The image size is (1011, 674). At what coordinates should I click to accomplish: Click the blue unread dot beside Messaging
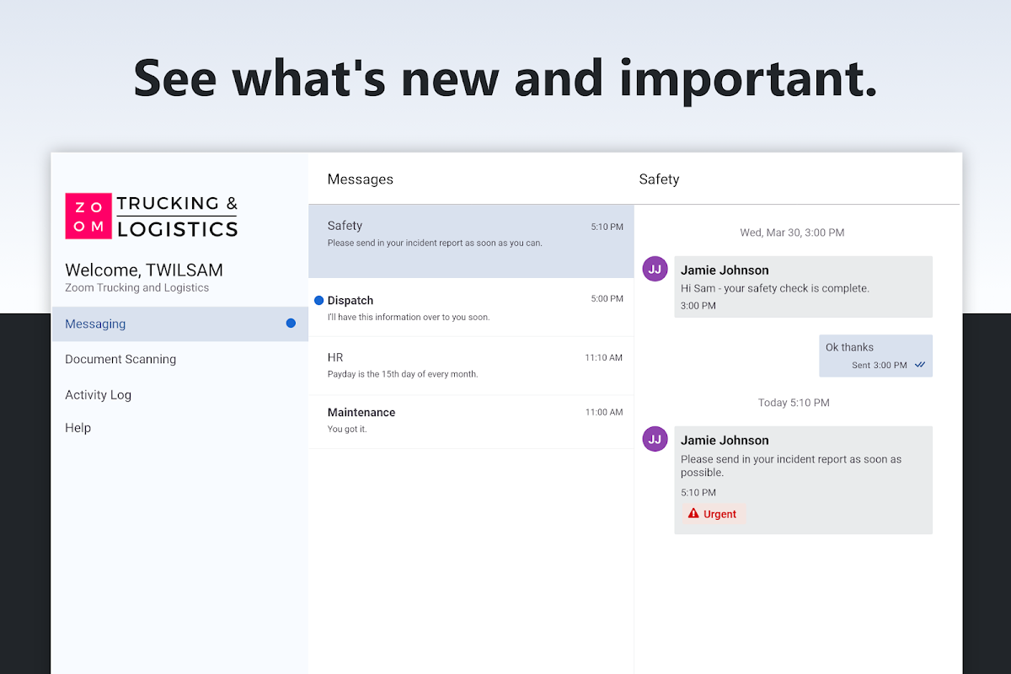(x=291, y=324)
